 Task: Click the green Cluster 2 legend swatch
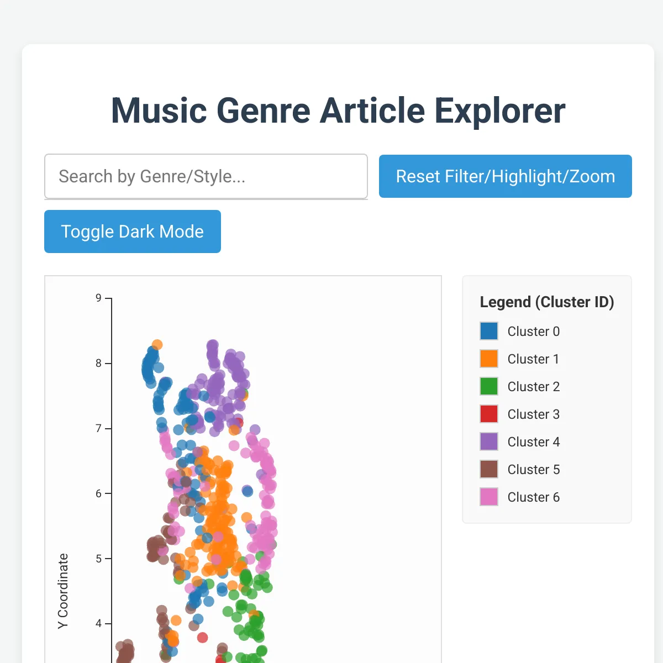tap(488, 386)
